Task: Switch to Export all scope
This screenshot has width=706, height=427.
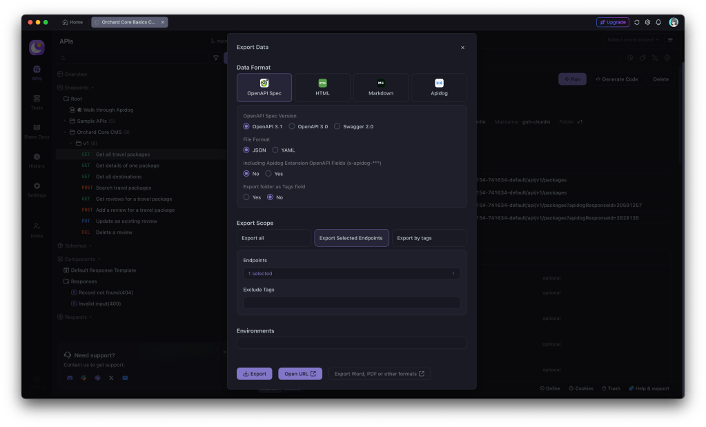Action: pos(273,238)
